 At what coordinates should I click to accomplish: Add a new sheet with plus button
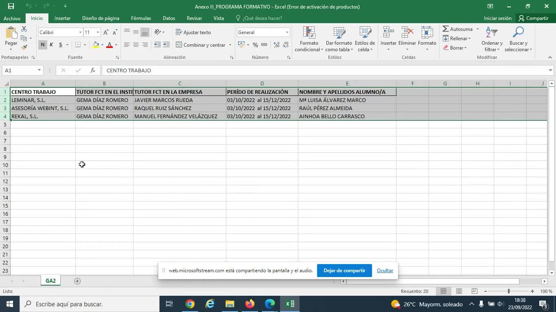[x=77, y=281]
